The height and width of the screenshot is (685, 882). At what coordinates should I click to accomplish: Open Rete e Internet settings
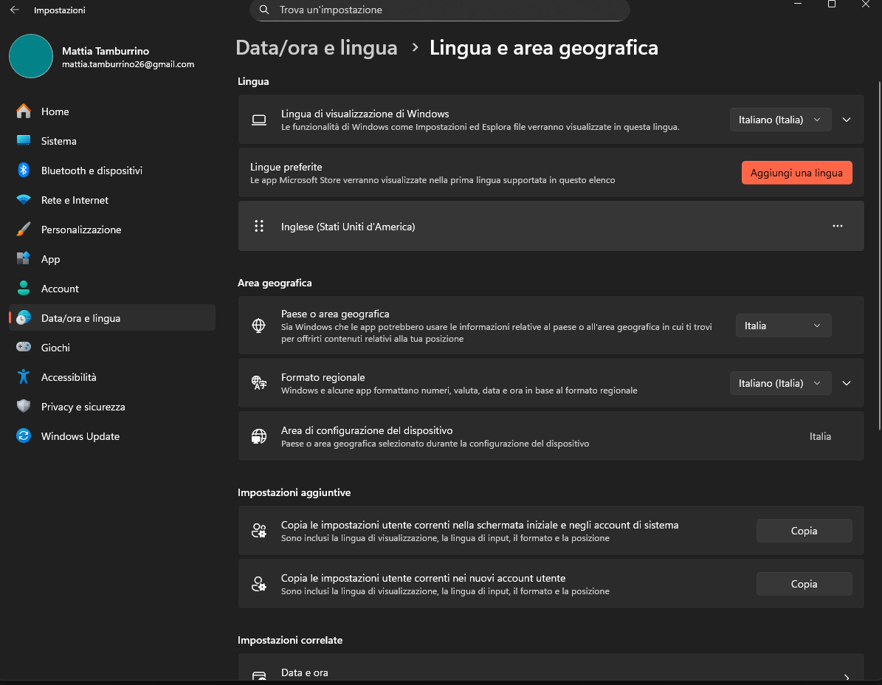point(112,199)
